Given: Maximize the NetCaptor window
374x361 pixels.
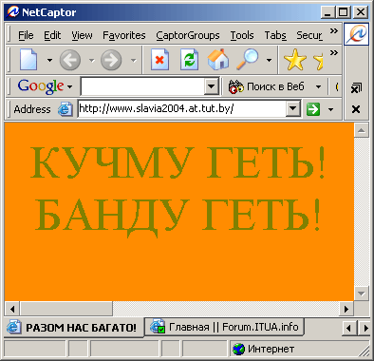Looking at the screenshot, I should click(344, 12).
